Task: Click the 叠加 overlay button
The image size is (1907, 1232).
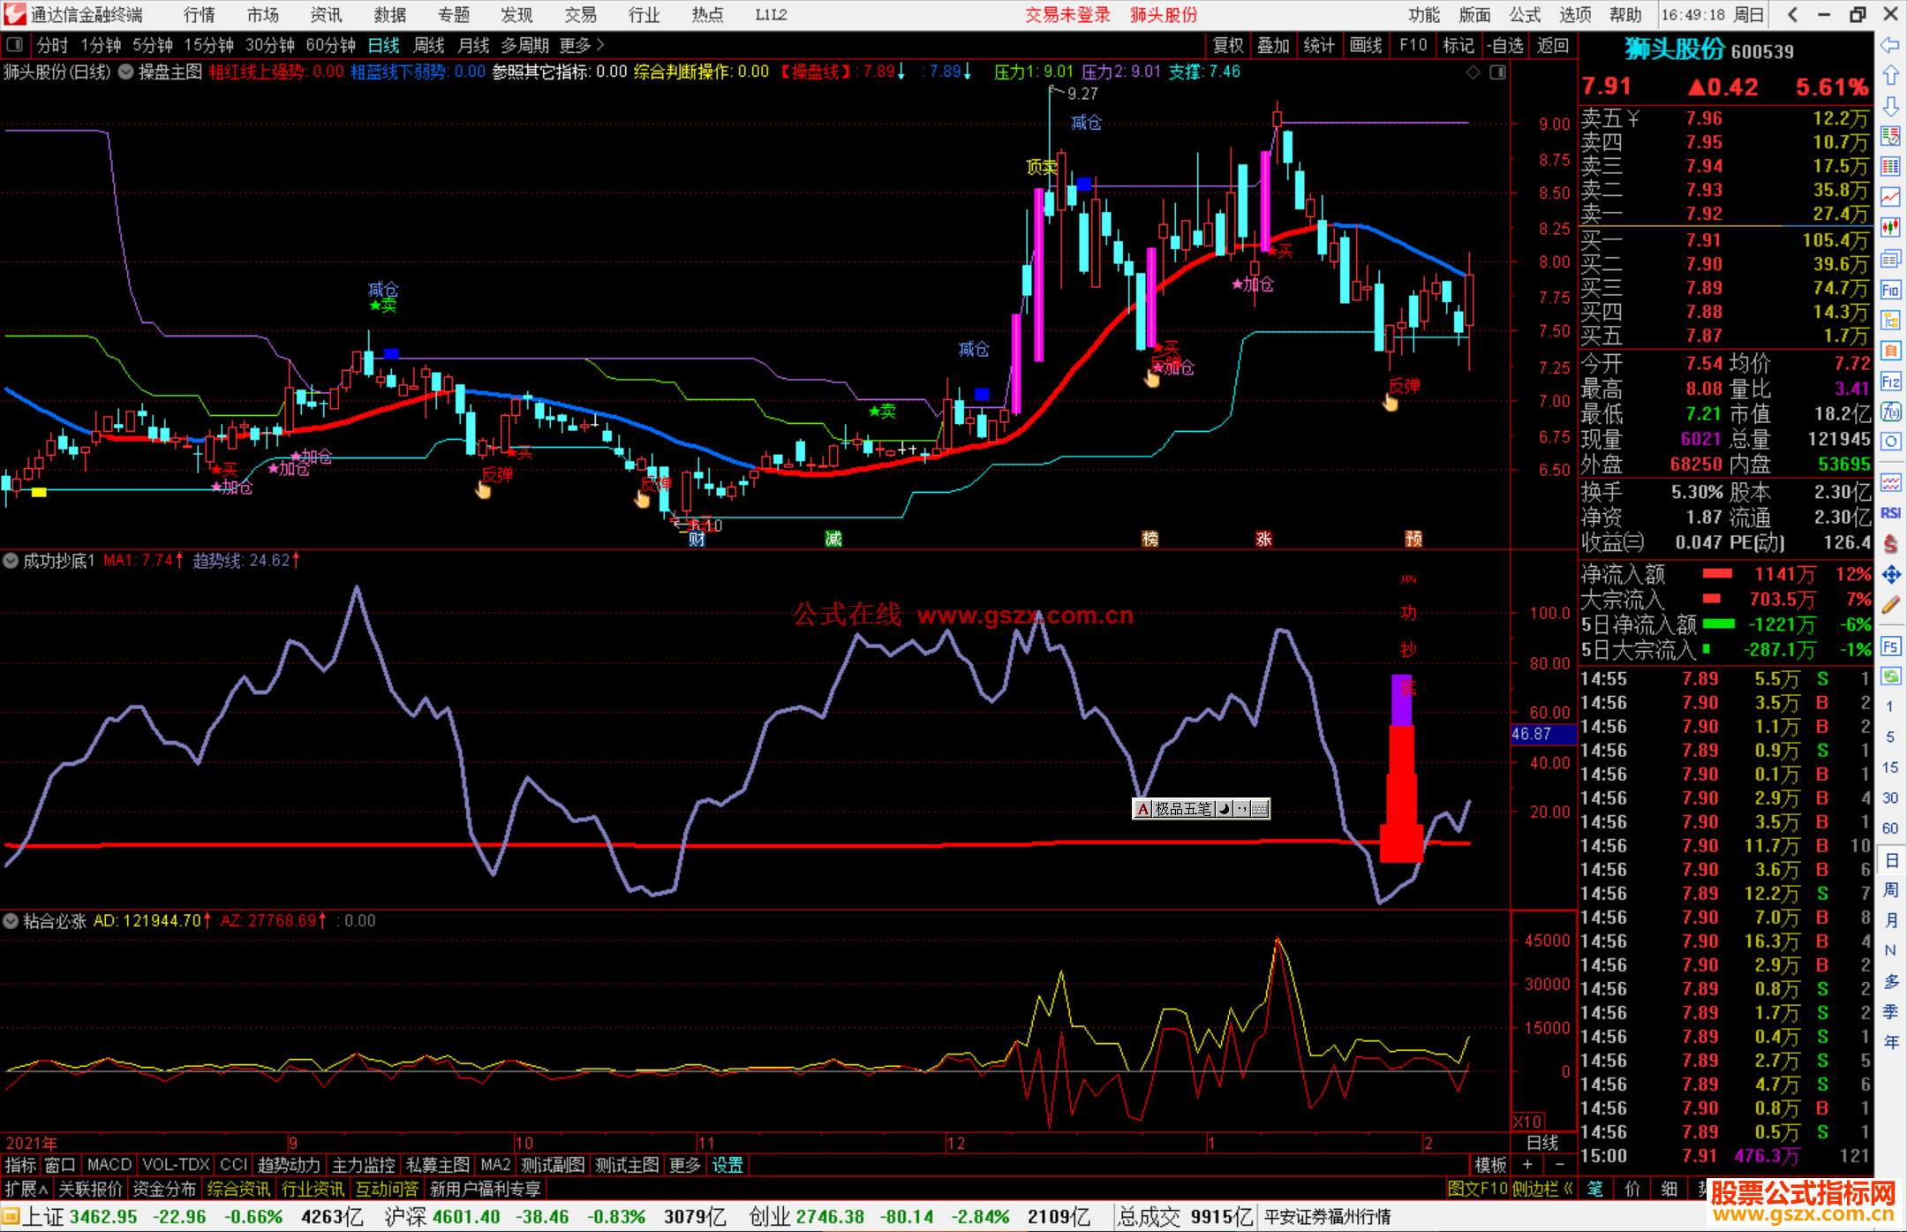Action: click(1274, 45)
